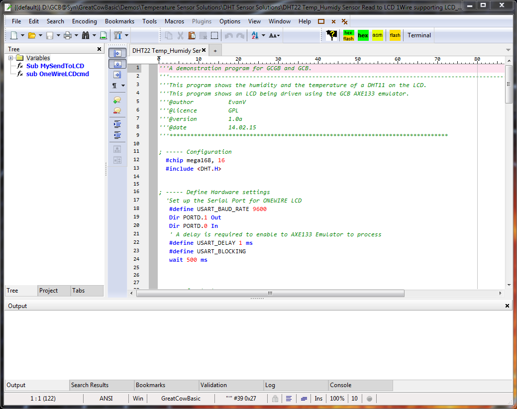The image size is (517, 409).
Task: Expand the Variables folder in the tree
Action: tap(10, 58)
